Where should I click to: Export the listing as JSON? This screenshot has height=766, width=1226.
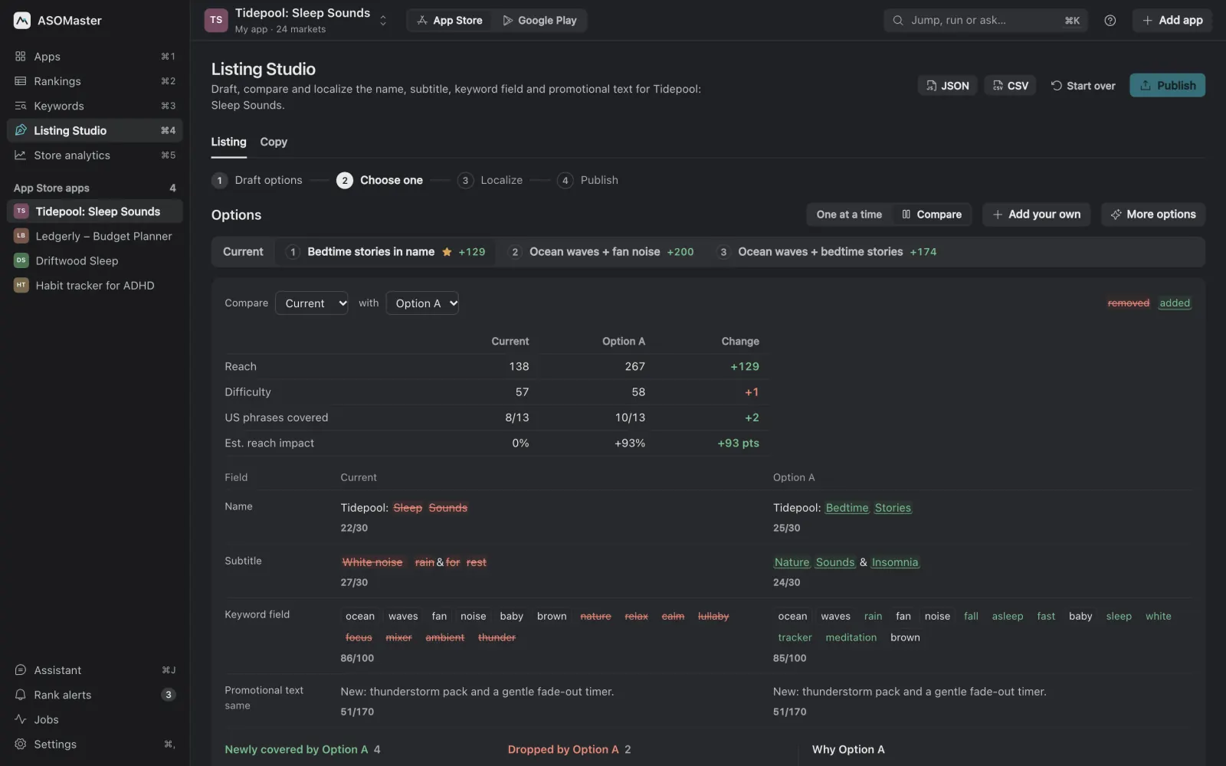point(947,86)
